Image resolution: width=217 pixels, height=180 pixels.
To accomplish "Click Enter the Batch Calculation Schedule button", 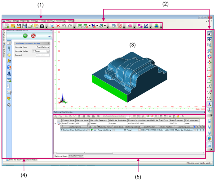I will (x=22, y=160).
